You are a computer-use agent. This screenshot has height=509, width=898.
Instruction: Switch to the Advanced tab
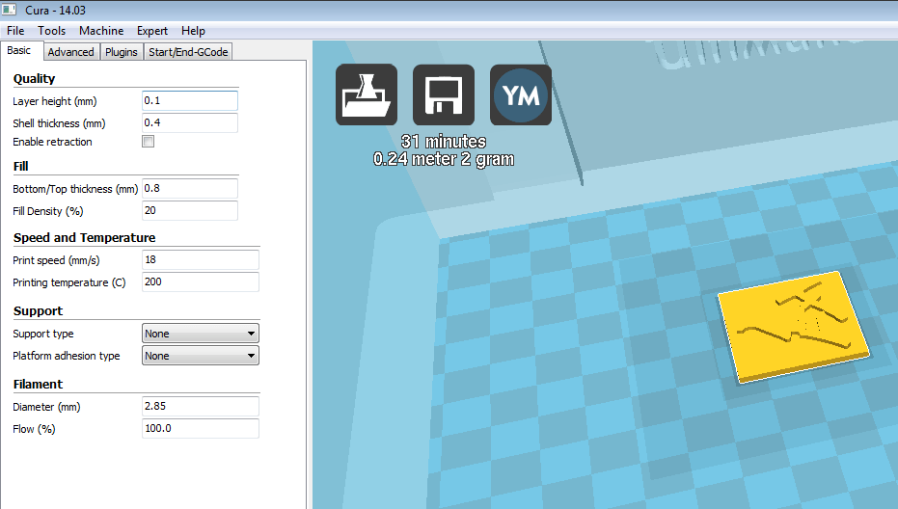click(71, 52)
